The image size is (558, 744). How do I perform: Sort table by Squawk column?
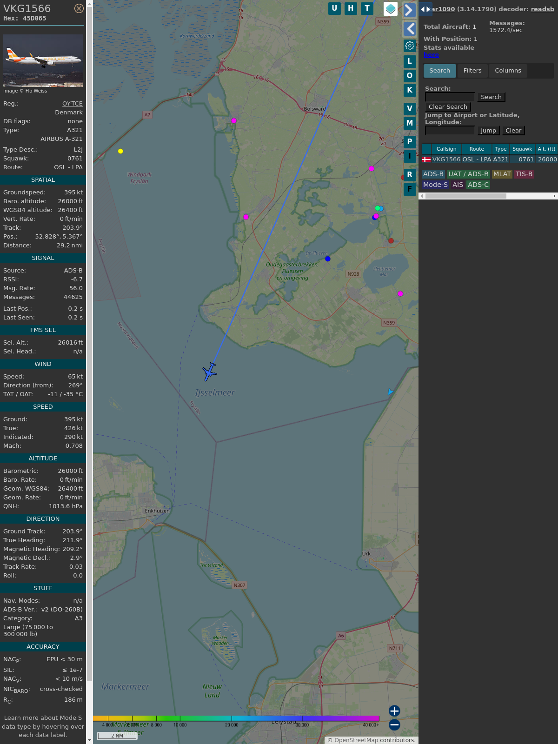(x=522, y=149)
